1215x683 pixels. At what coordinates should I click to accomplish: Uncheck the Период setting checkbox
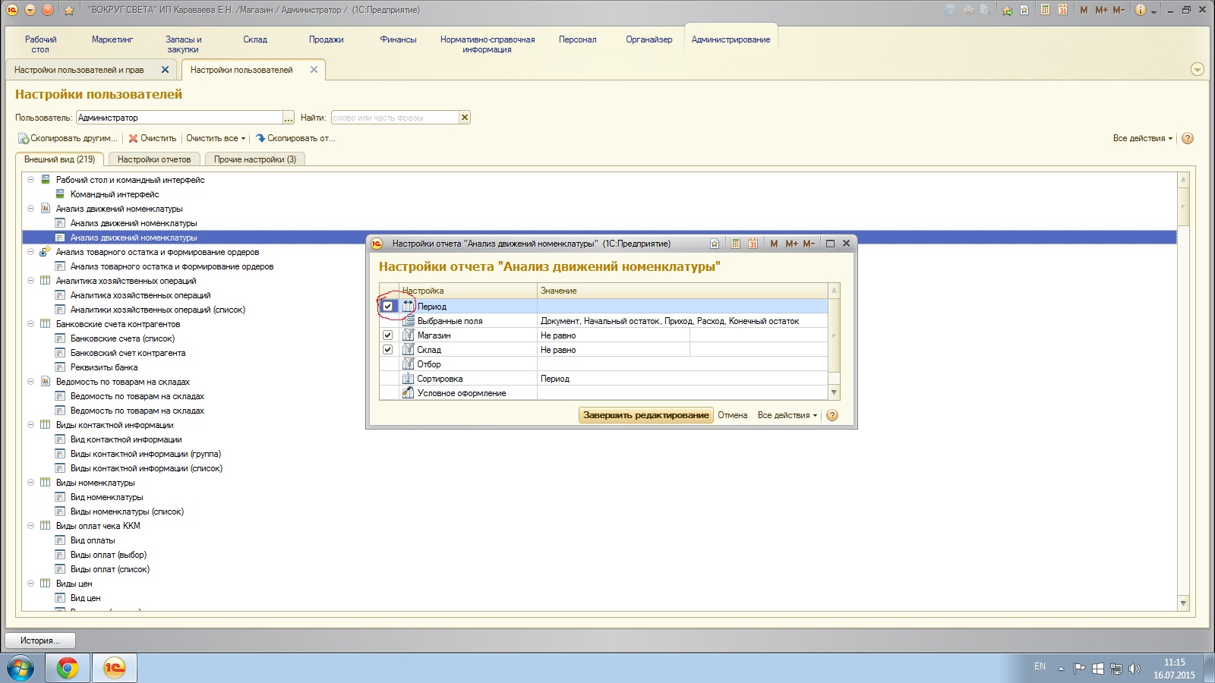[388, 307]
